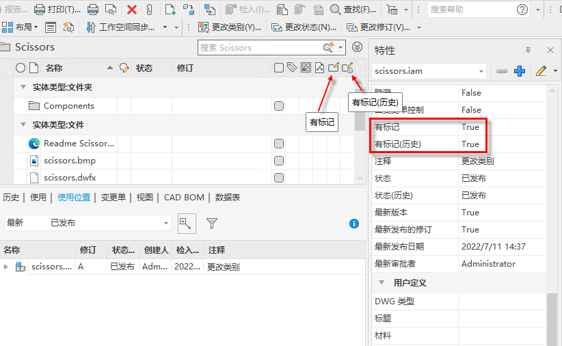562x346 pixels.
Task: Click the red X delete icon
Action: pos(132,10)
